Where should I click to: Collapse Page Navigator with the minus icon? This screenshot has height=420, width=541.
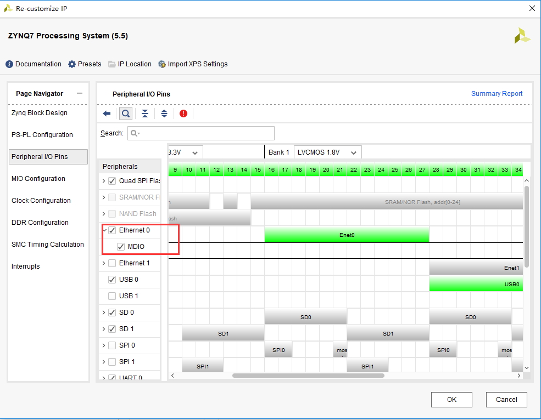(x=80, y=93)
